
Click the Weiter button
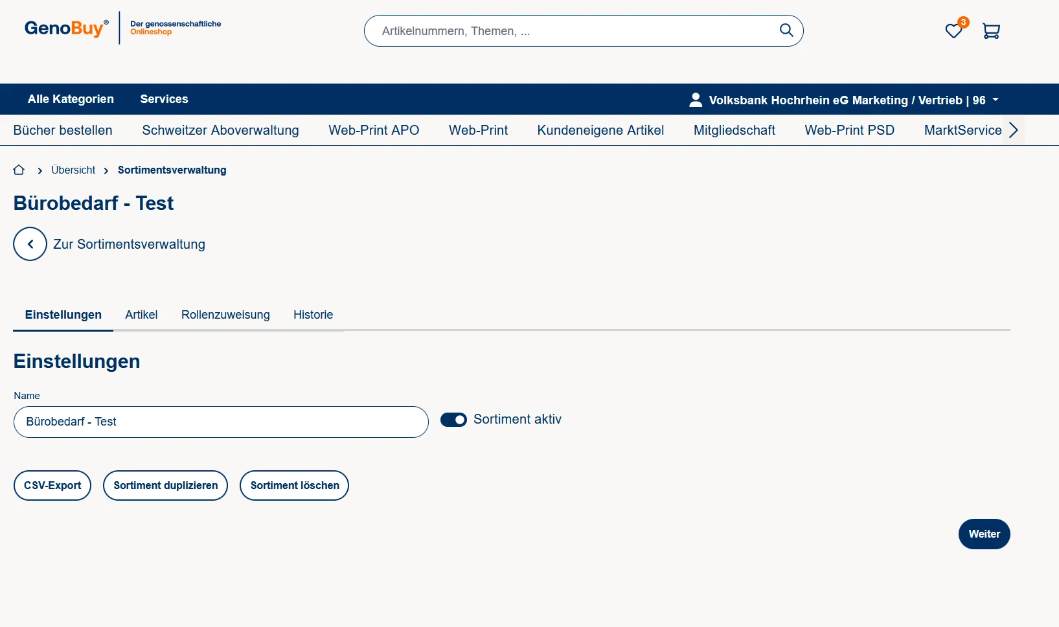click(x=984, y=534)
